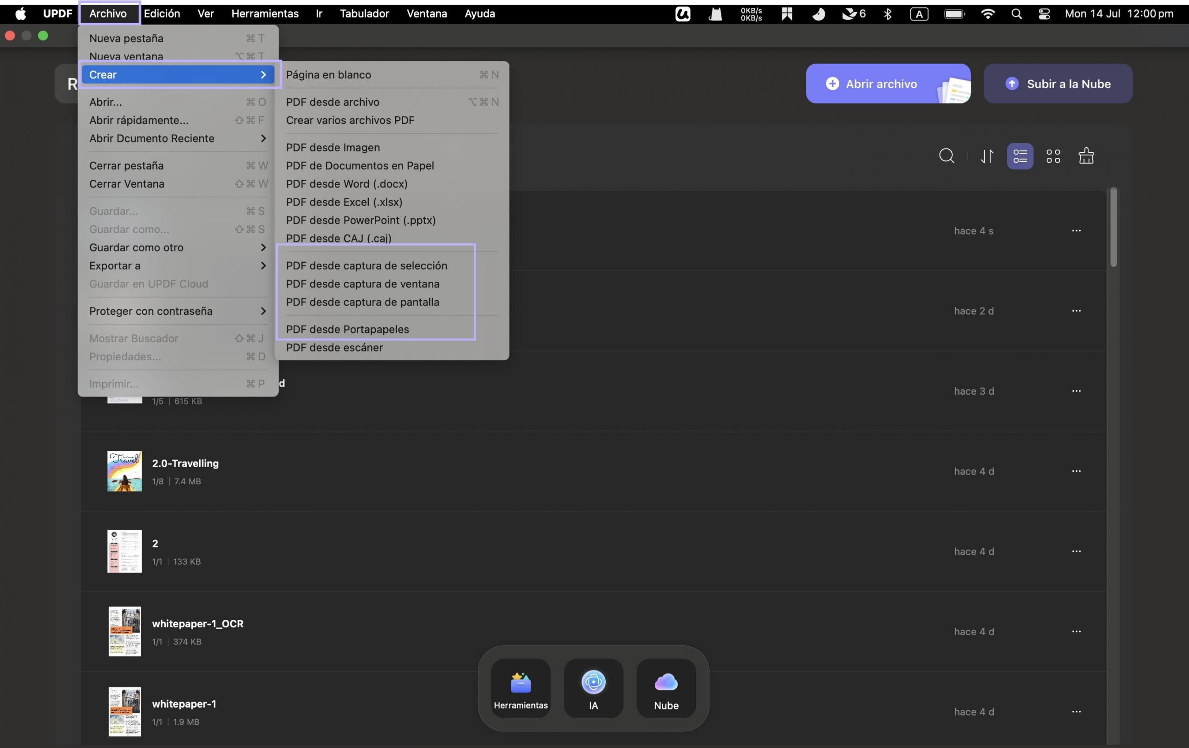Switch to list view layout icon
The height and width of the screenshot is (748, 1189).
[1019, 156]
